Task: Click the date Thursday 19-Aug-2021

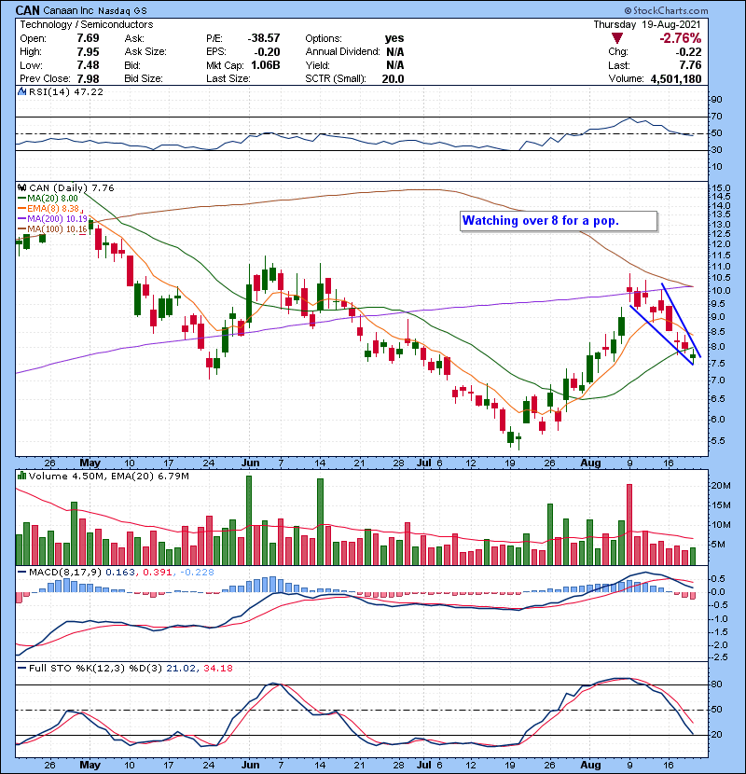Action: click(x=647, y=24)
